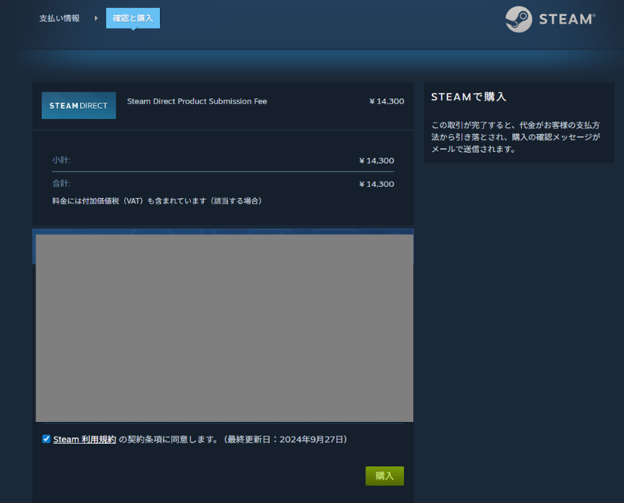Click the 小計 label
This screenshot has height=503, width=624.
61,160
